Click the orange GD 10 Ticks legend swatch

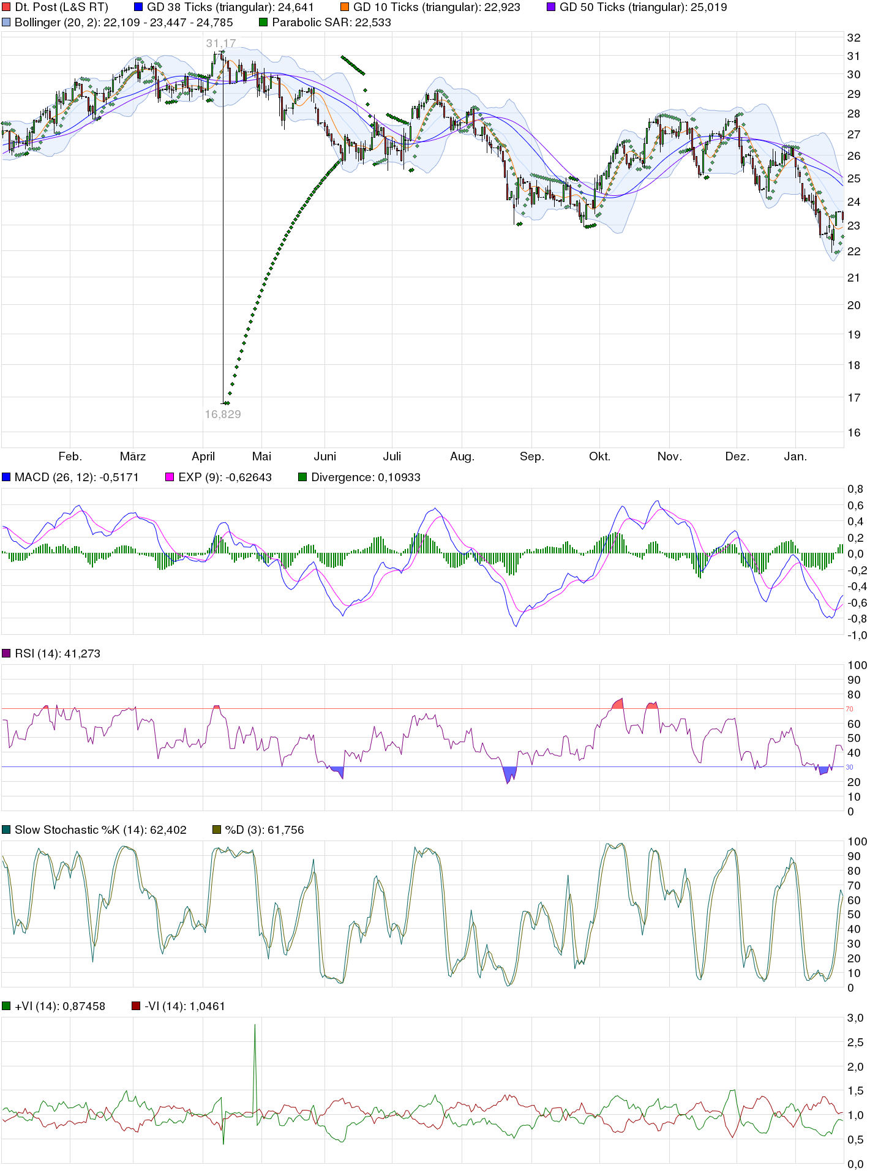click(x=345, y=7)
